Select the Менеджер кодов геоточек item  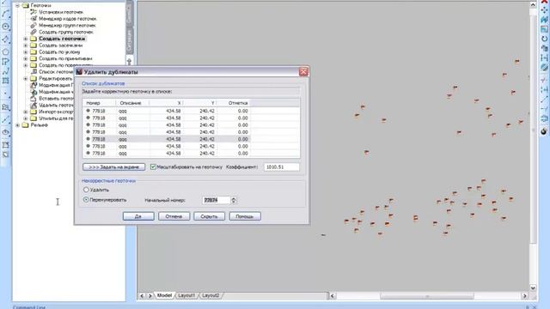pos(68,19)
